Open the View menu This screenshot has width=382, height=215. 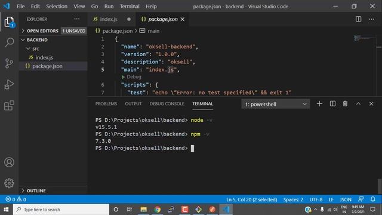coord(79,7)
